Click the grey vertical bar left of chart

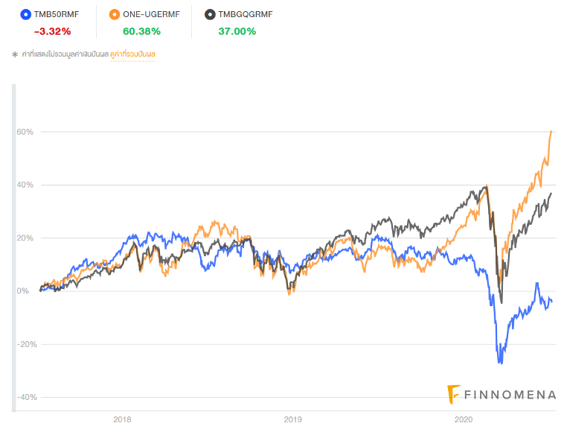coord(13,246)
